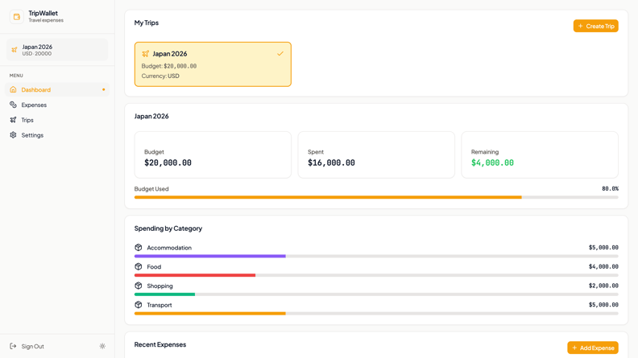Viewport: 638px width, 358px height.
Task: Click the 'Budget: $20,000.00' text on trip card
Action: pyautogui.click(x=169, y=66)
